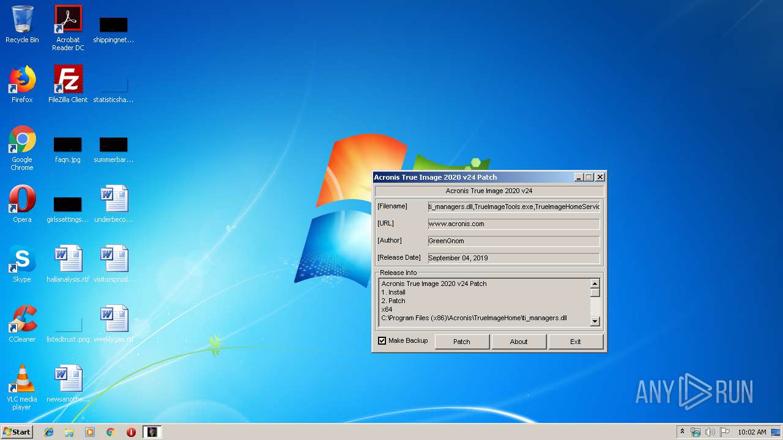Click the 'x64' line in Release Info
The height and width of the screenshot is (440, 783).
(x=387, y=309)
